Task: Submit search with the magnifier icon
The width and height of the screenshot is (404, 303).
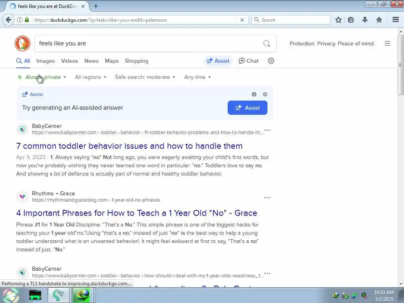Action: (x=267, y=43)
